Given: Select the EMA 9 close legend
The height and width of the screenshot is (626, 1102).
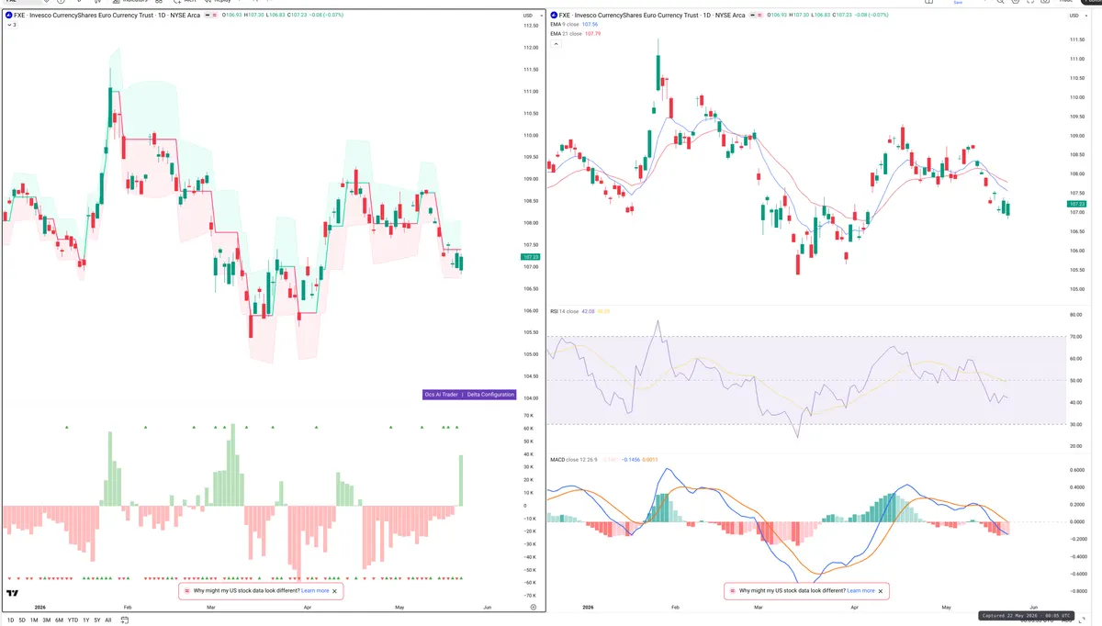Looking at the screenshot, I should click(566, 25).
